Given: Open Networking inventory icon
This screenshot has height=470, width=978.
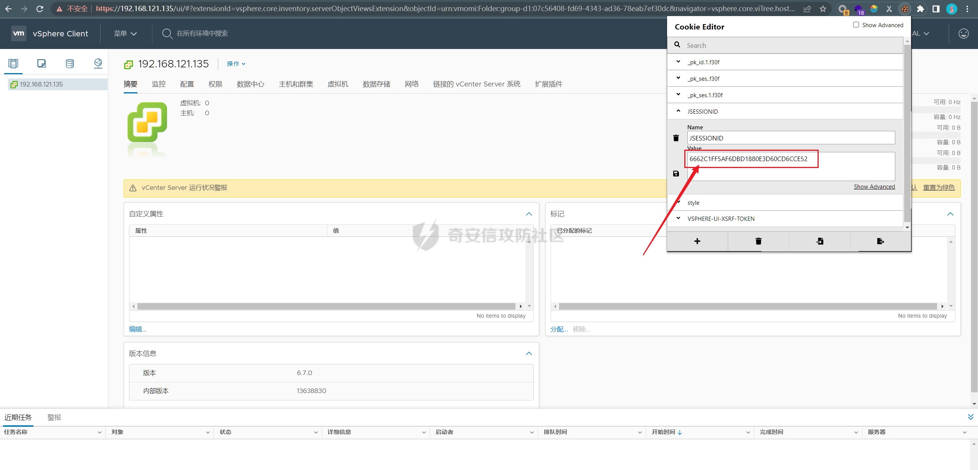Looking at the screenshot, I should pos(98,64).
